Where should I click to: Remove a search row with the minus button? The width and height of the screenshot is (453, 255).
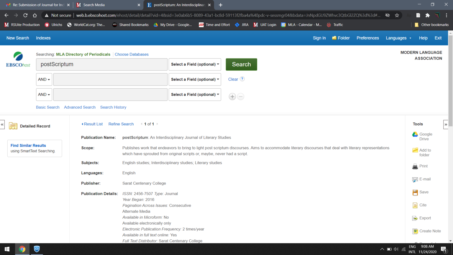click(240, 97)
